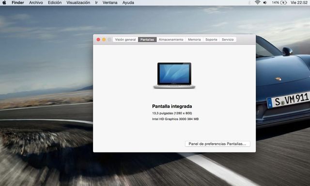Click the battery charging icon
Screen dimensions: 310x186
point(283,2)
